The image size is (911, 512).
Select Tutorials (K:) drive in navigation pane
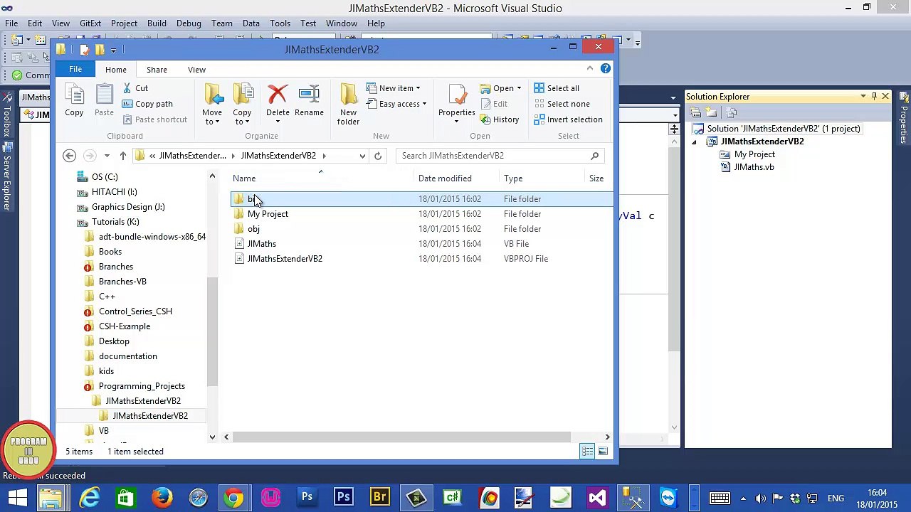pyautogui.click(x=115, y=222)
